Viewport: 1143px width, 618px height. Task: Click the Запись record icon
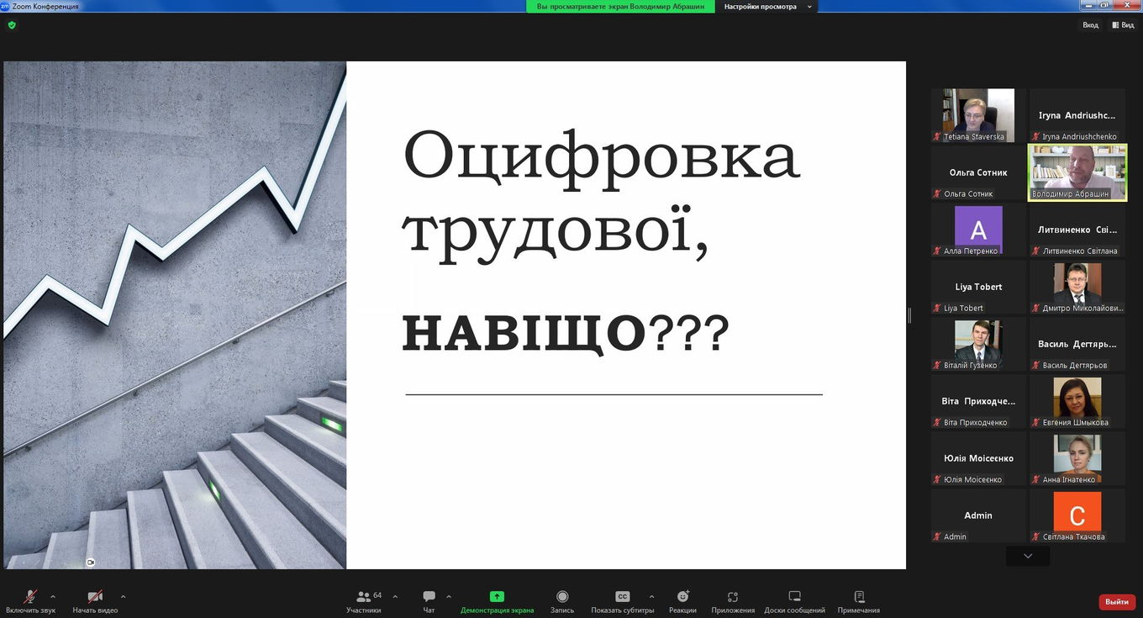(x=562, y=597)
